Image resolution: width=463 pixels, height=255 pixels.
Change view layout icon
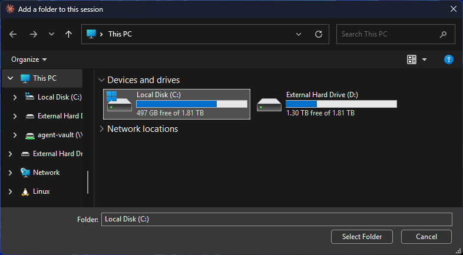pyautogui.click(x=412, y=59)
